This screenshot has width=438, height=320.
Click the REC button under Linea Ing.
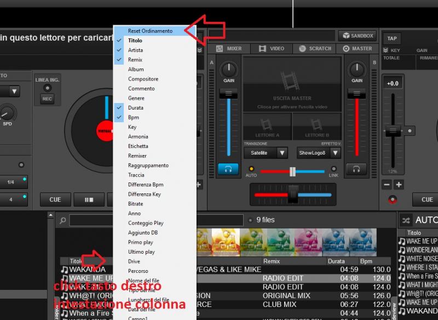tap(47, 99)
